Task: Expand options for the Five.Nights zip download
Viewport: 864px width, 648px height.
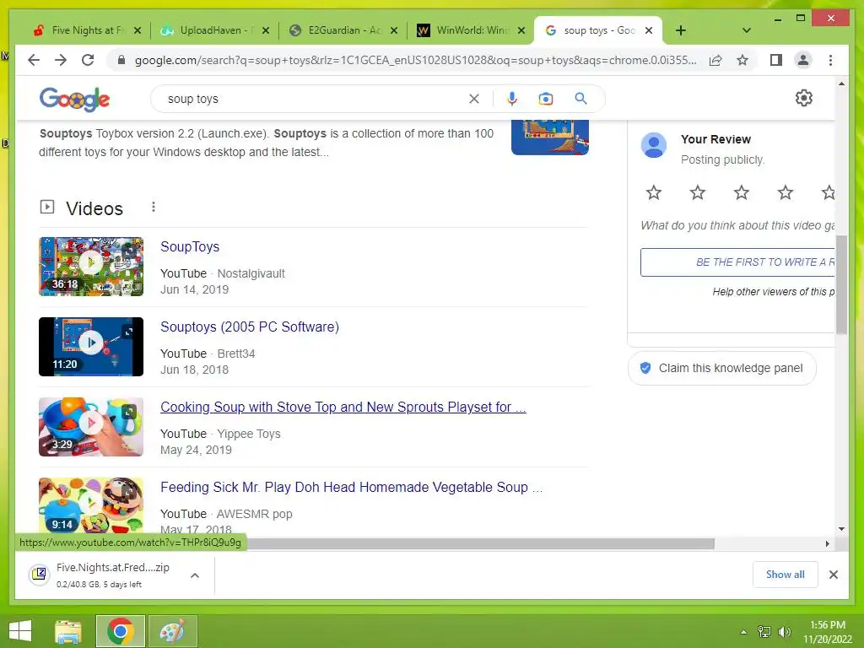Action: (195, 575)
